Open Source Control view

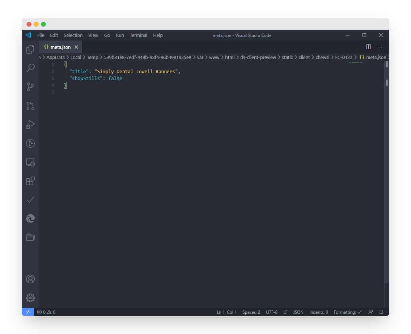click(30, 87)
